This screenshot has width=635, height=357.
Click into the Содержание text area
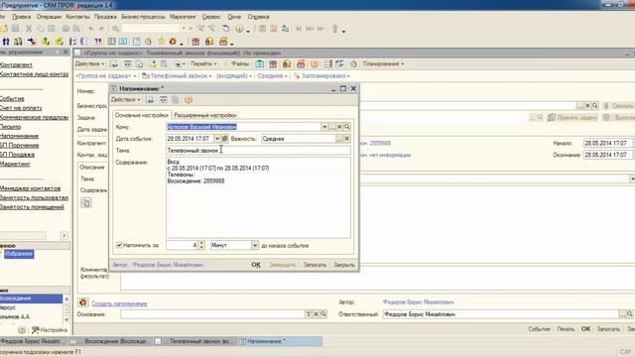point(258,197)
